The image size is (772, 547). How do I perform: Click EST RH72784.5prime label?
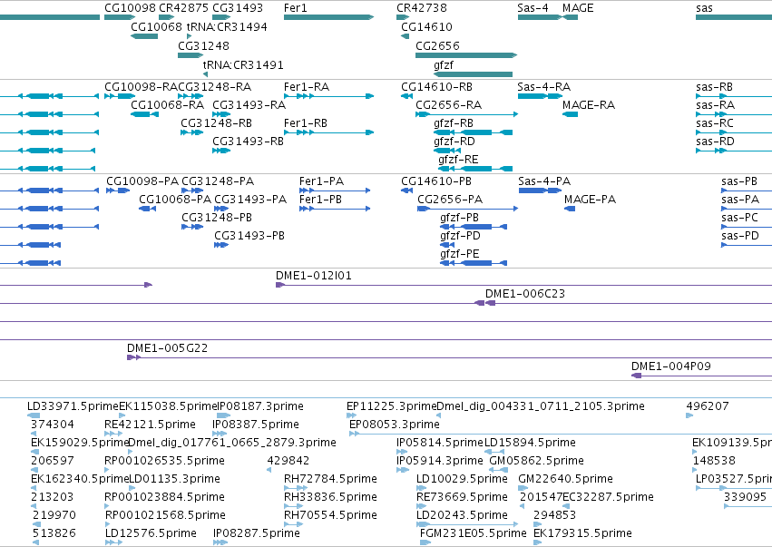point(330,479)
